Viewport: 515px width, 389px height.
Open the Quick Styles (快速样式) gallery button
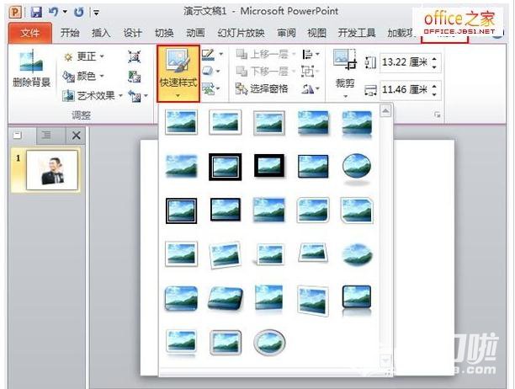pos(178,73)
